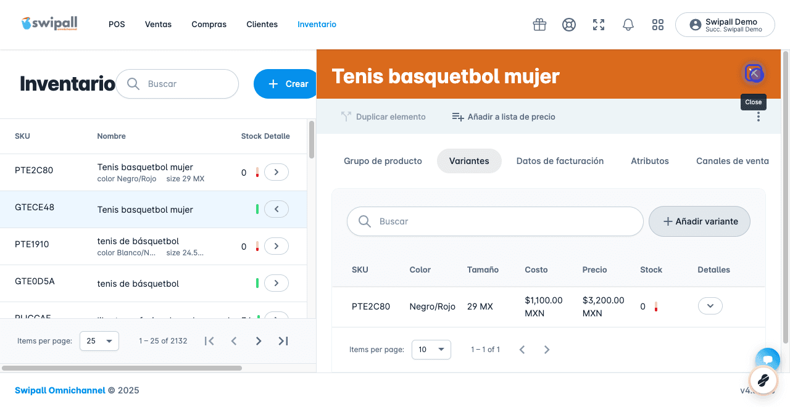Open the chat support bubble

pos(768,359)
